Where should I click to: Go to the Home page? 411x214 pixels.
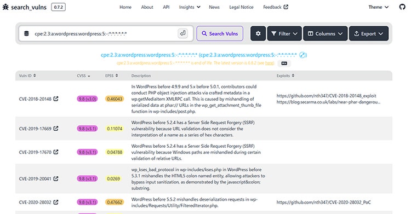tap(125, 7)
